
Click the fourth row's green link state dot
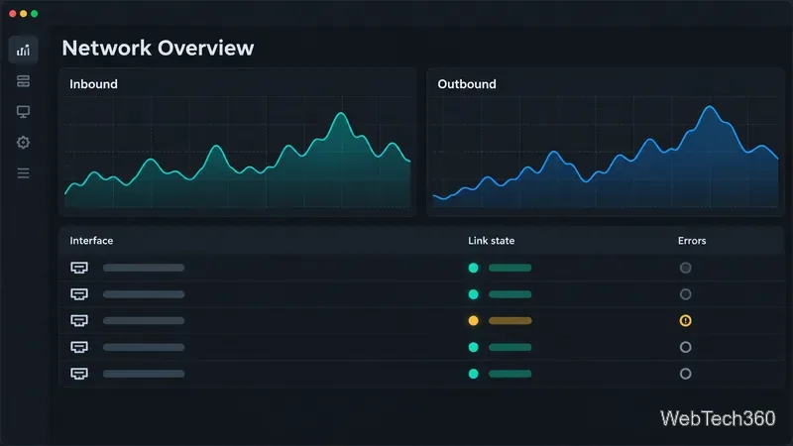tap(474, 347)
